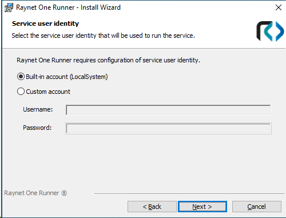Focus the Password input field
Screen dimensions: 286x218
pyautogui.click(x=168, y=128)
